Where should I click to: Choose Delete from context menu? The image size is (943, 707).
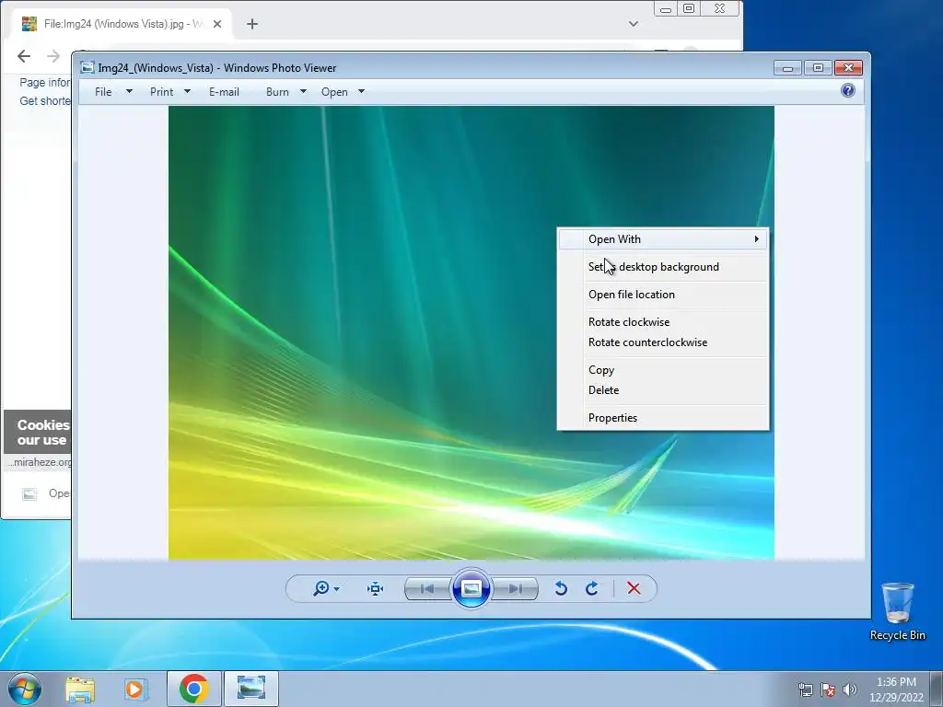(663, 390)
